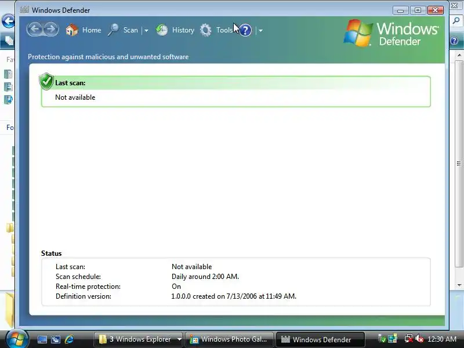Click the Tools gear icon
This screenshot has width=464, height=348.
point(206,30)
